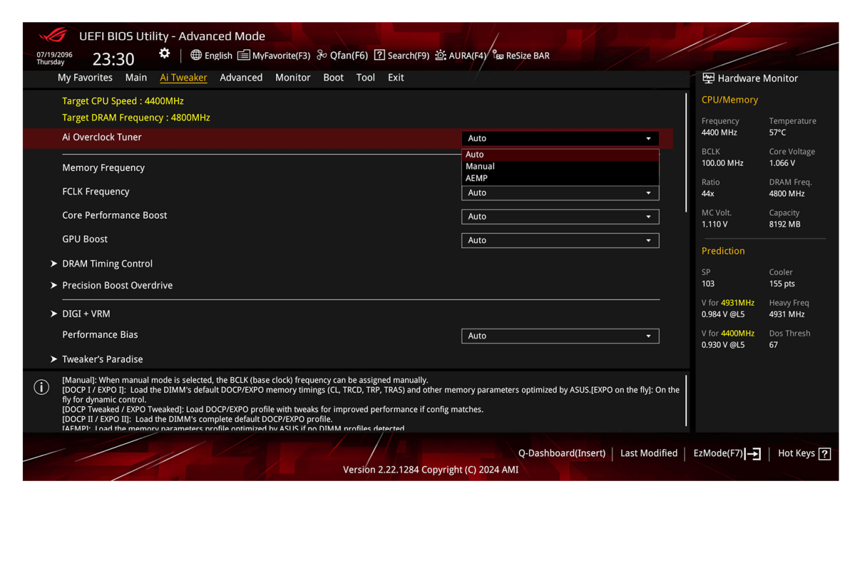Click the 57°C temperature value

778,133
